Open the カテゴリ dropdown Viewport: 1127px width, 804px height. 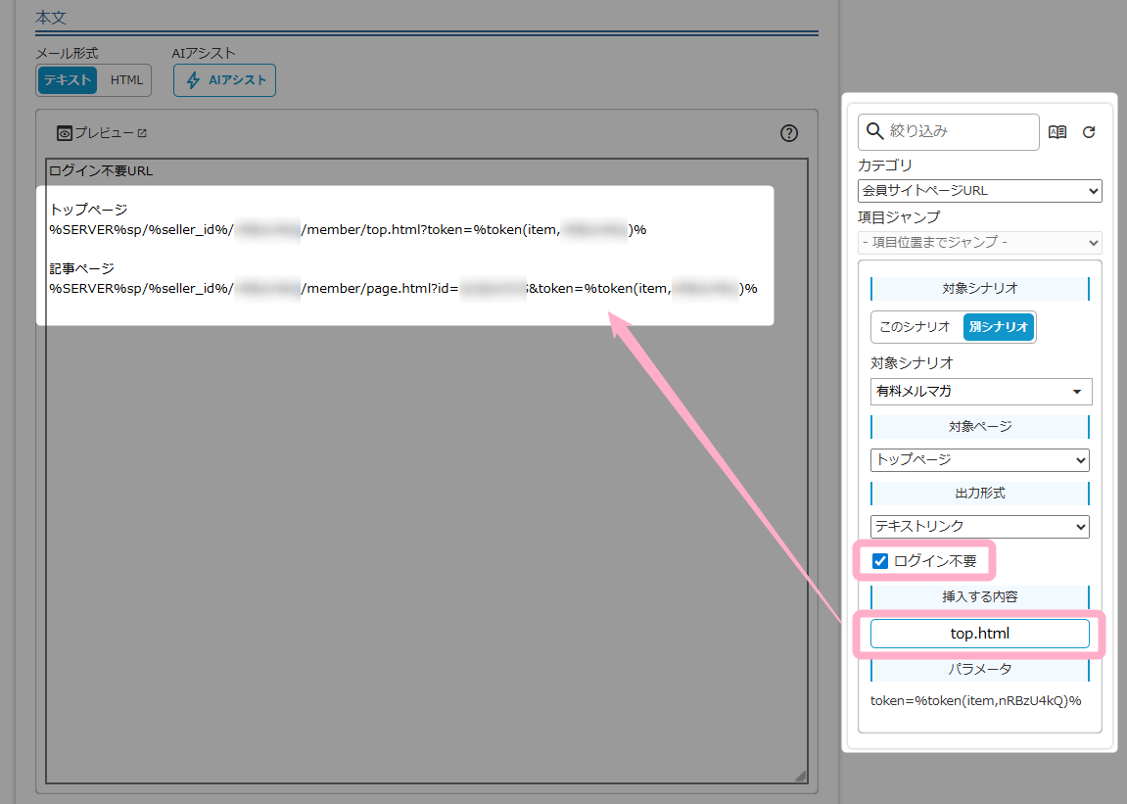(979, 191)
